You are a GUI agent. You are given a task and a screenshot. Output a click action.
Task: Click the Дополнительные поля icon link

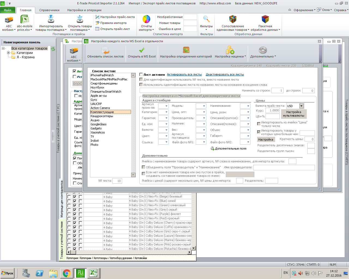tap(228, 148)
